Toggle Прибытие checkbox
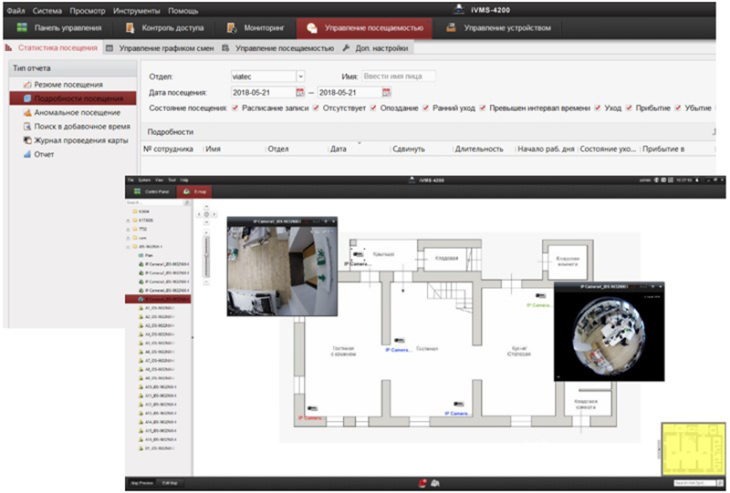The width and height of the screenshot is (730, 493). (629, 108)
